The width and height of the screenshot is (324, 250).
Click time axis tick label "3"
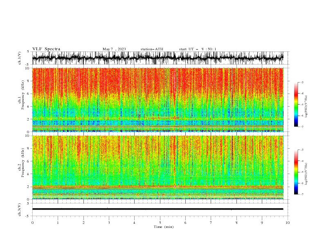[x=109, y=223]
